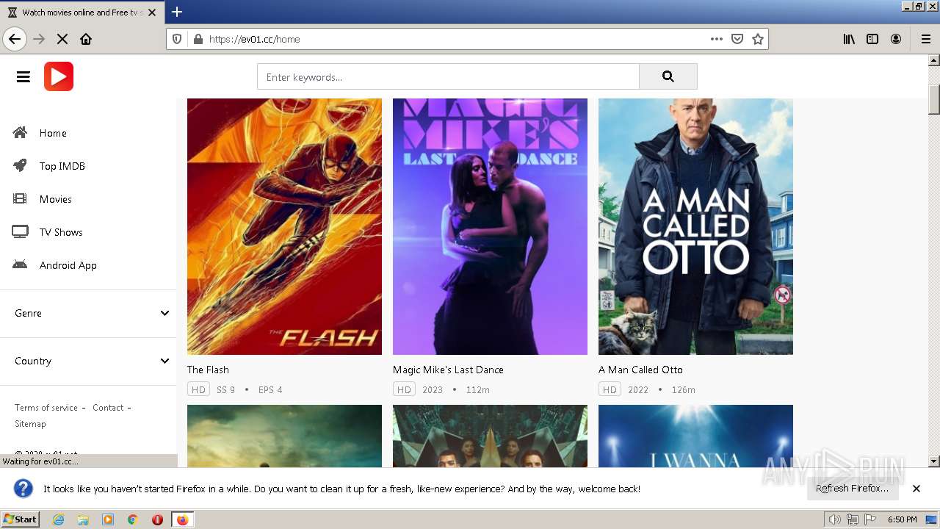This screenshot has height=529, width=940.
Task: Open page actions three-dot menu
Action: click(x=717, y=39)
